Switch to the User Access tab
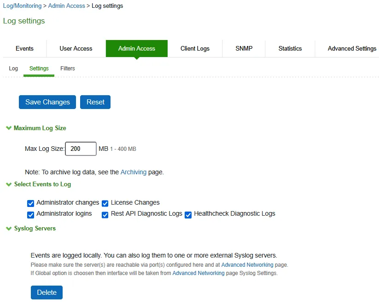379x304 pixels. (x=76, y=49)
